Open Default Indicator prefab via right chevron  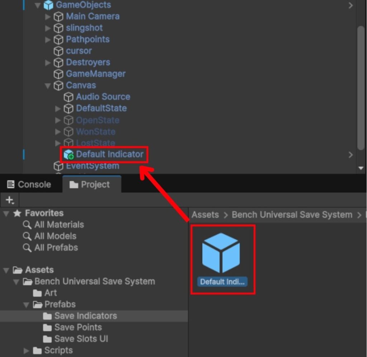pyautogui.click(x=351, y=155)
